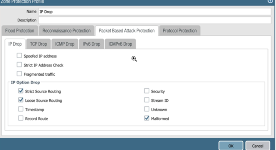Check the Strict IP Address Check option
The width and height of the screenshot is (276, 150).
[19, 65]
